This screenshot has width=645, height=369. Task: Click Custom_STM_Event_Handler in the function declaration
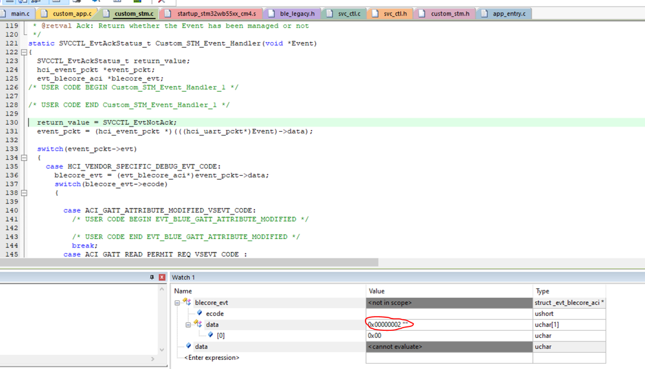click(x=208, y=43)
